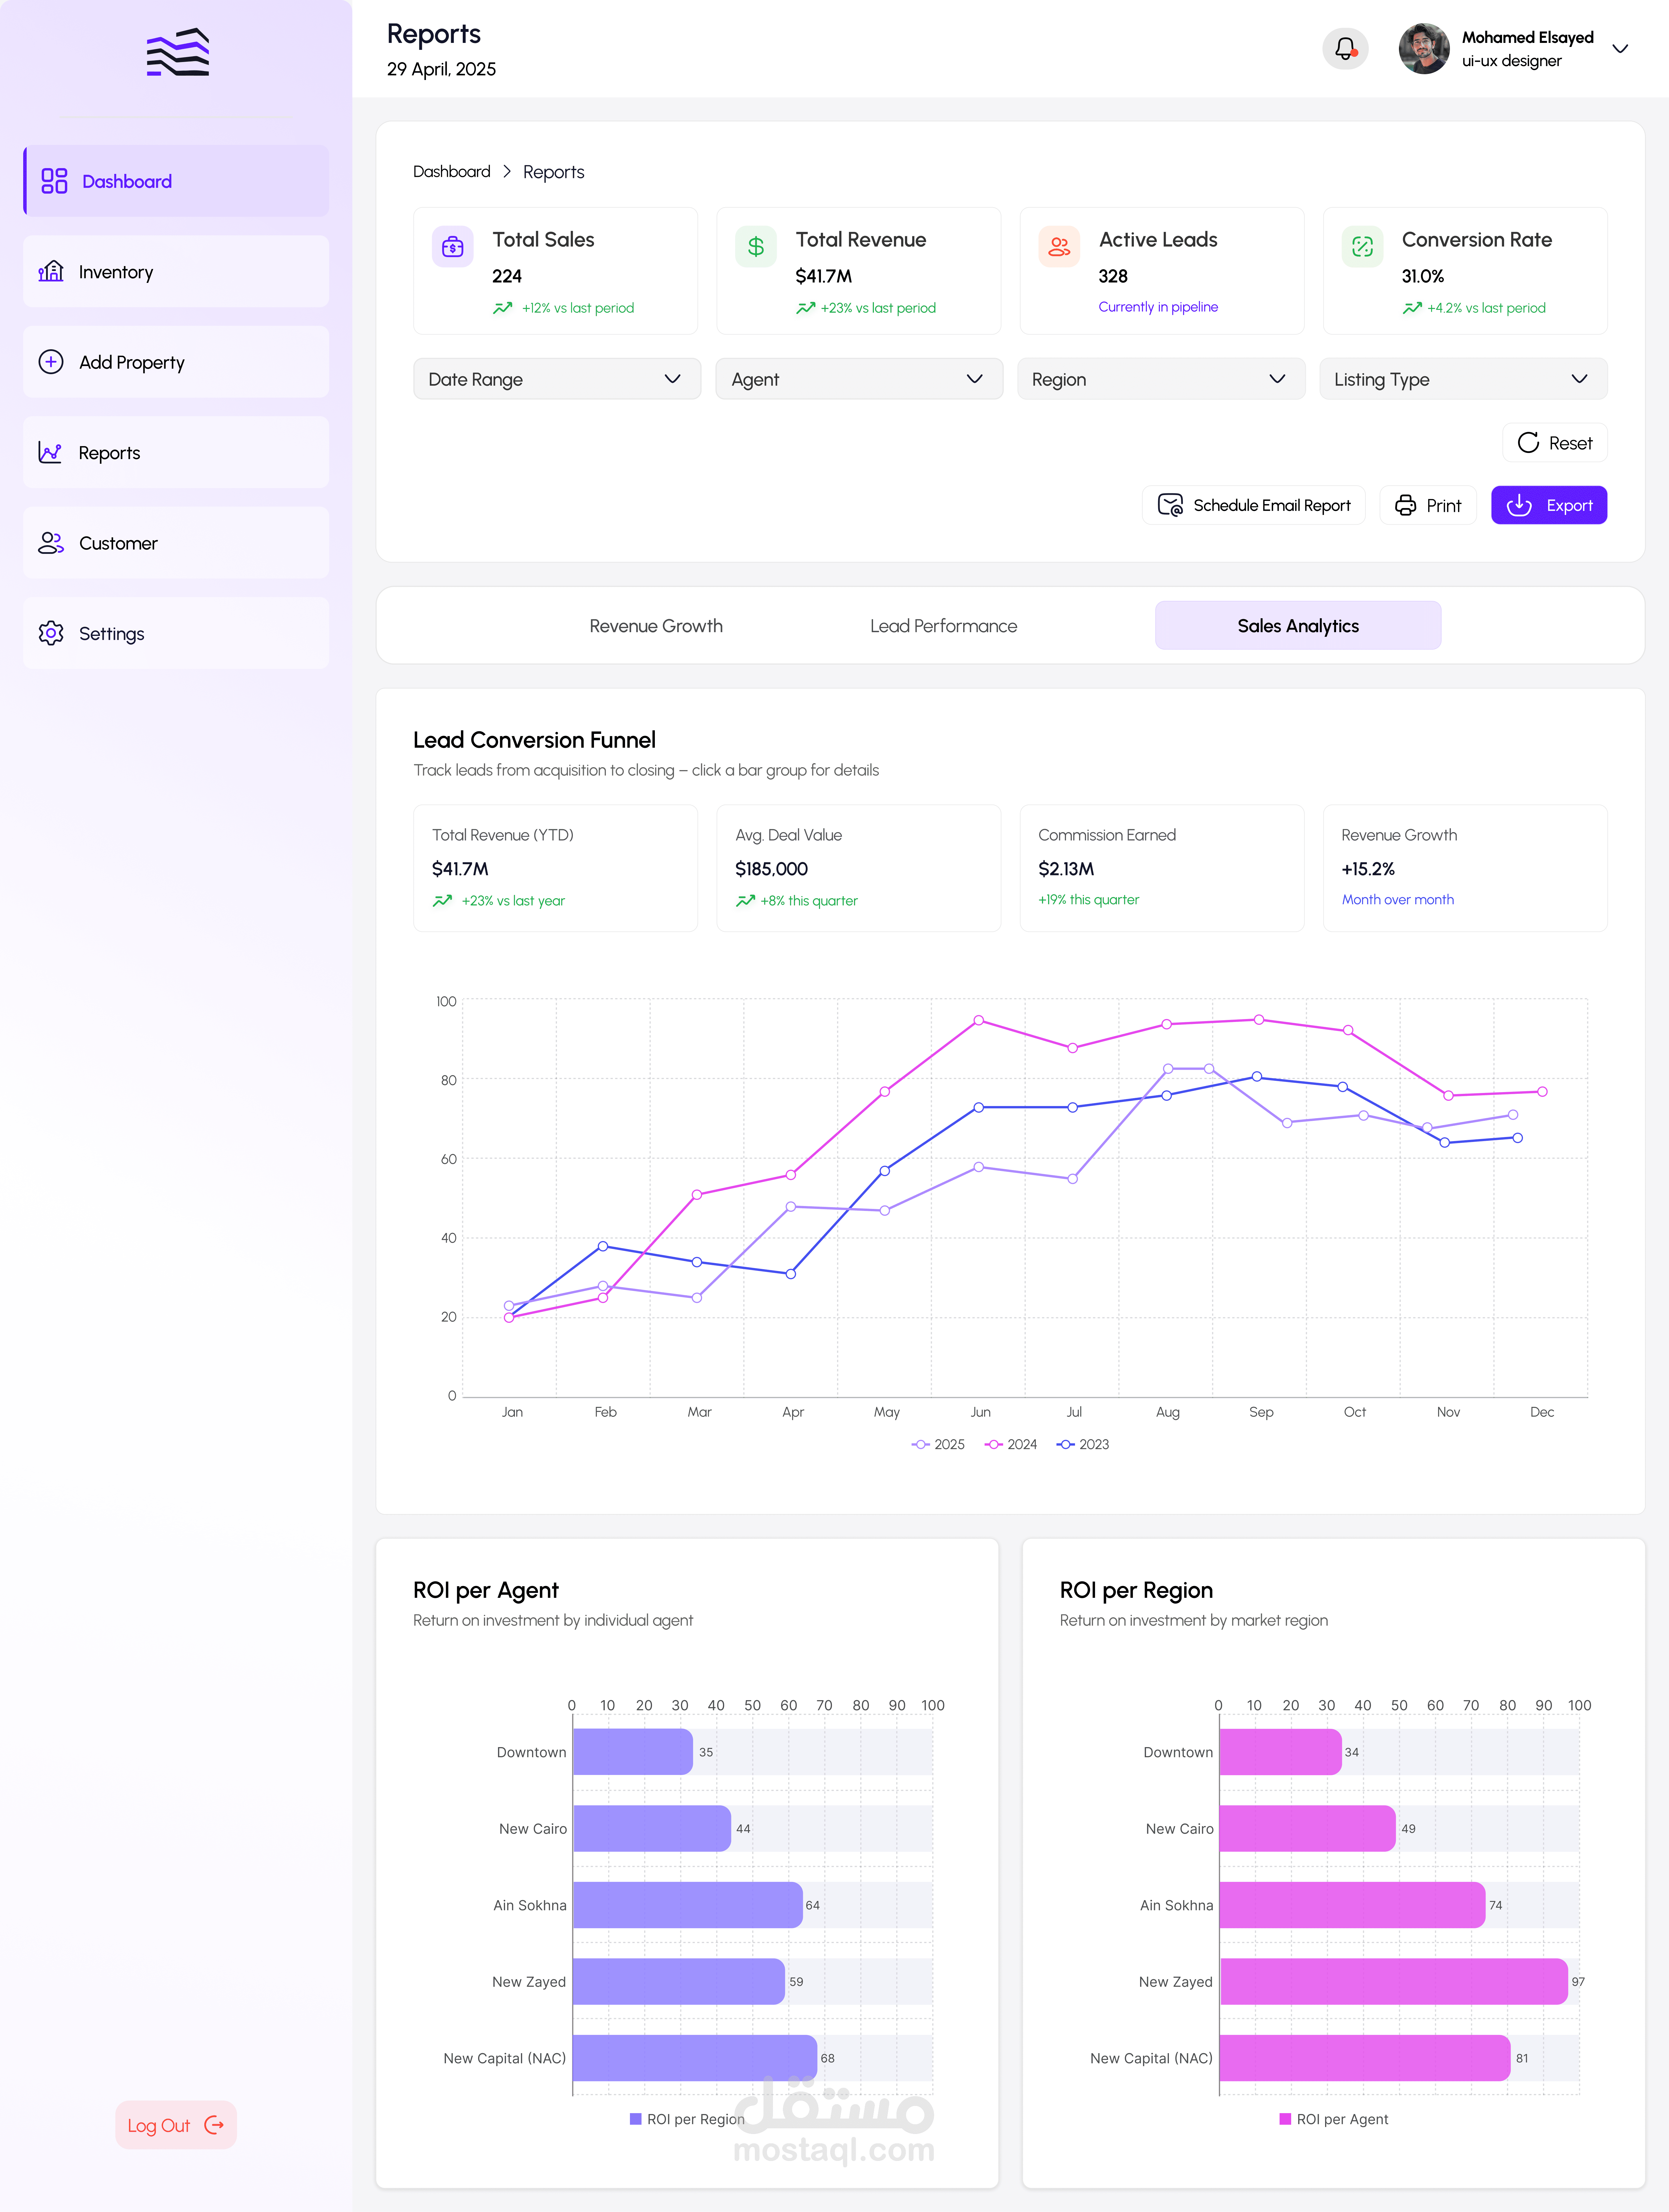Click the Log Out button

point(176,2125)
